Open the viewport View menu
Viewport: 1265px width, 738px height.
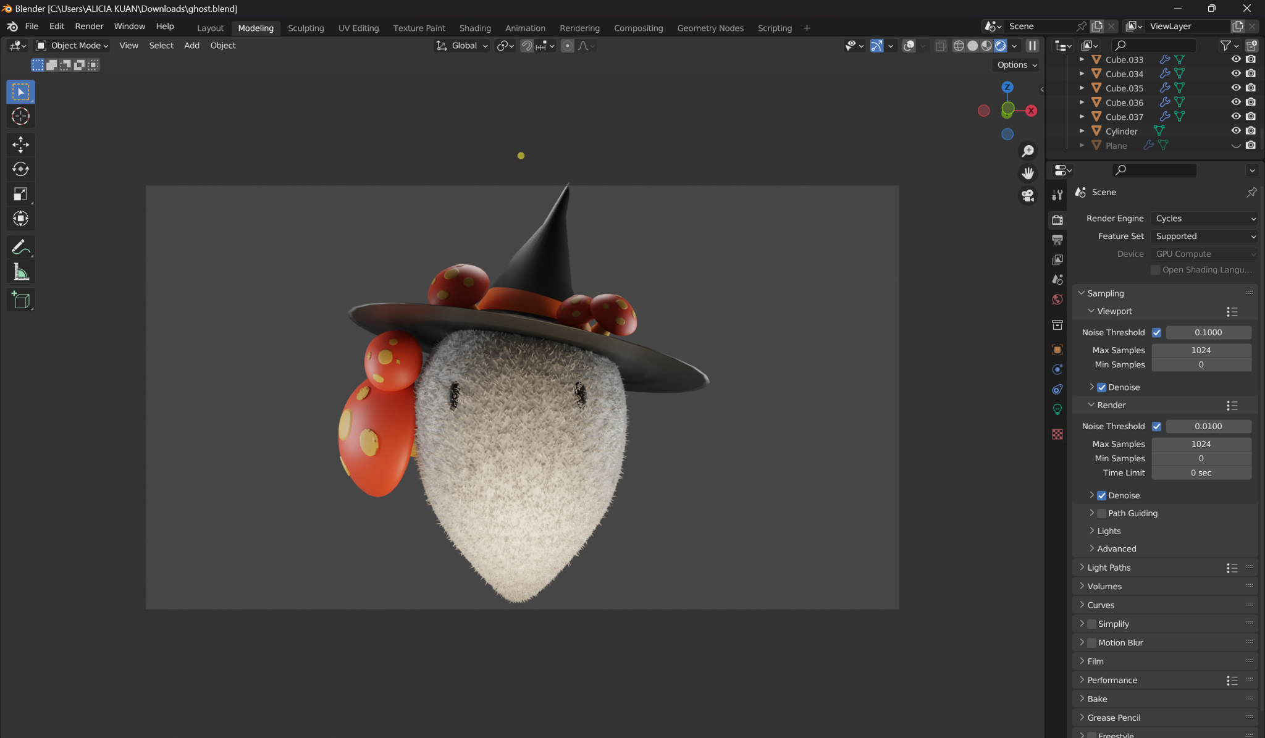point(128,46)
